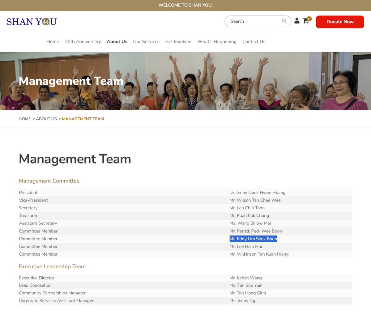Screen dimensions: 371x315
Task: Click the Management Team hero banner image
Action: click(x=185, y=81)
